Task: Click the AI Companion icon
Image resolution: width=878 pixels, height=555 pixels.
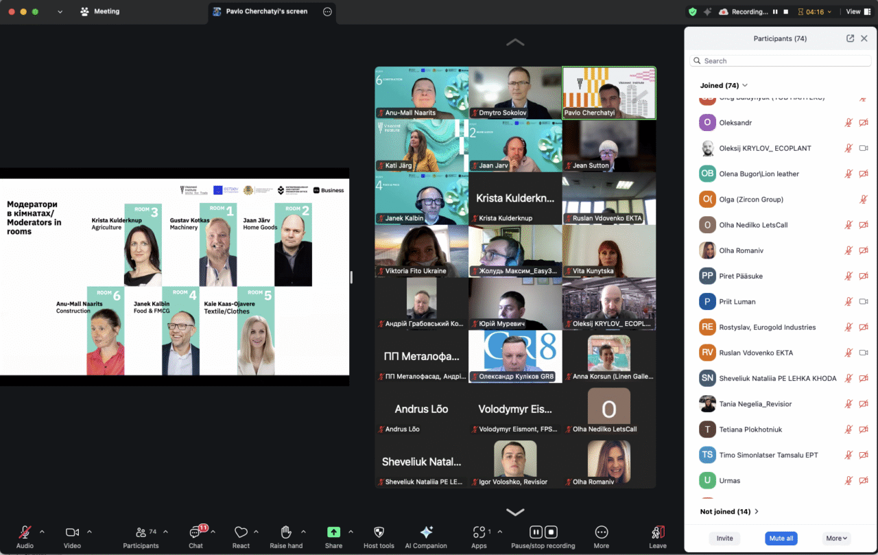Action: click(x=426, y=532)
